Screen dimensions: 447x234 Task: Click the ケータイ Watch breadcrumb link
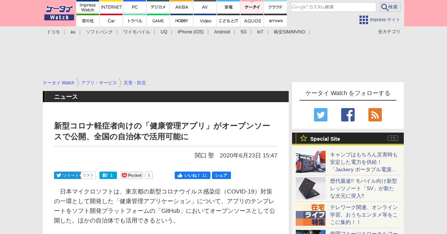pyautogui.click(x=58, y=83)
